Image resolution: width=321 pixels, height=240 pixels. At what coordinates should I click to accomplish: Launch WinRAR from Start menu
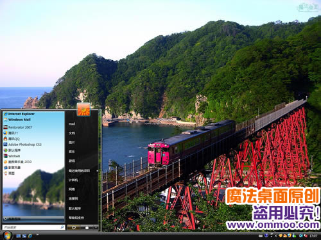pyautogui.click(x=12, y=156)
